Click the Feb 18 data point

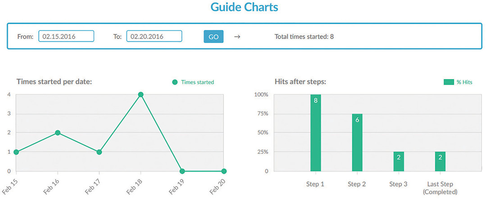click(x=141, y=95)
